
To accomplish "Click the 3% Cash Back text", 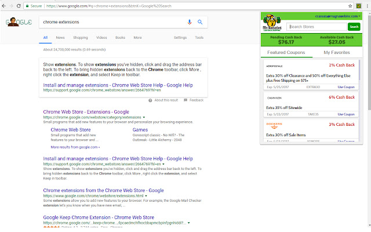I will coord(341,124).
